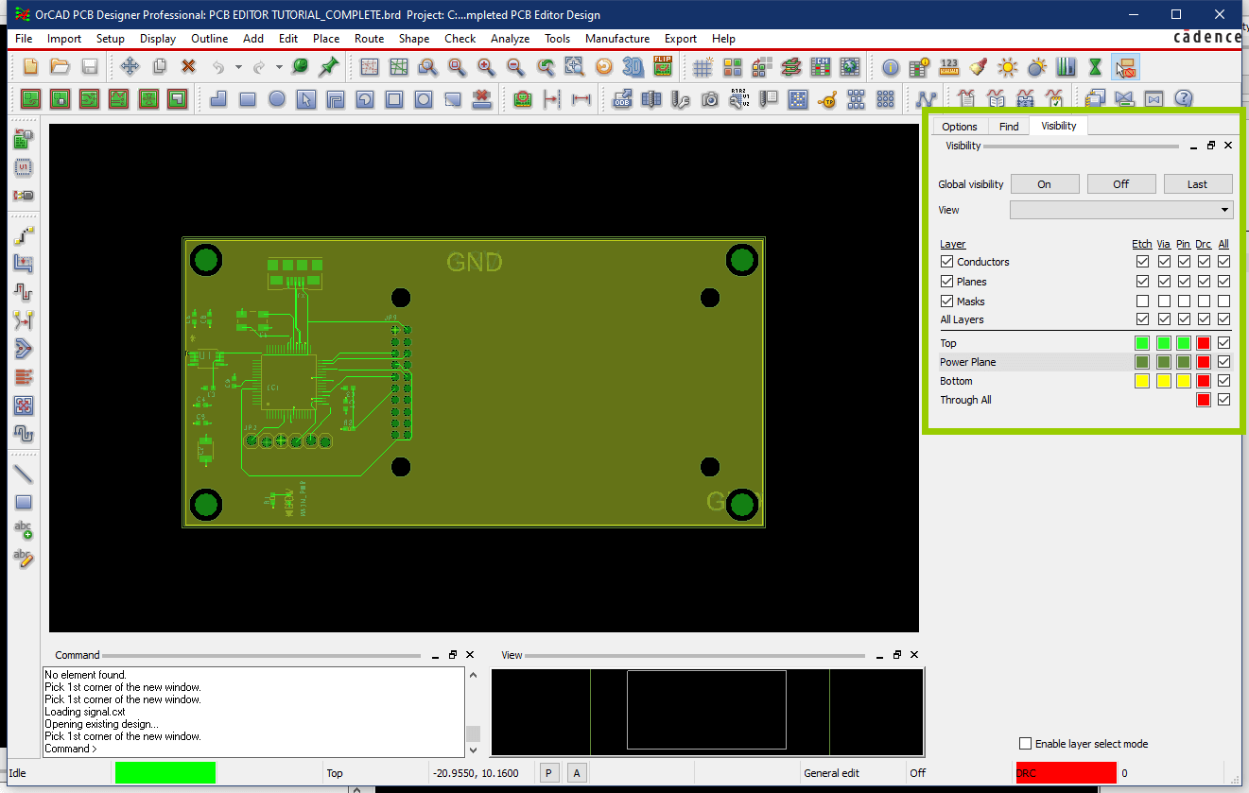This screenshot has width=1249, height=793.
Task: Expand the Redo history dropdown arrow
Action: 278,67
